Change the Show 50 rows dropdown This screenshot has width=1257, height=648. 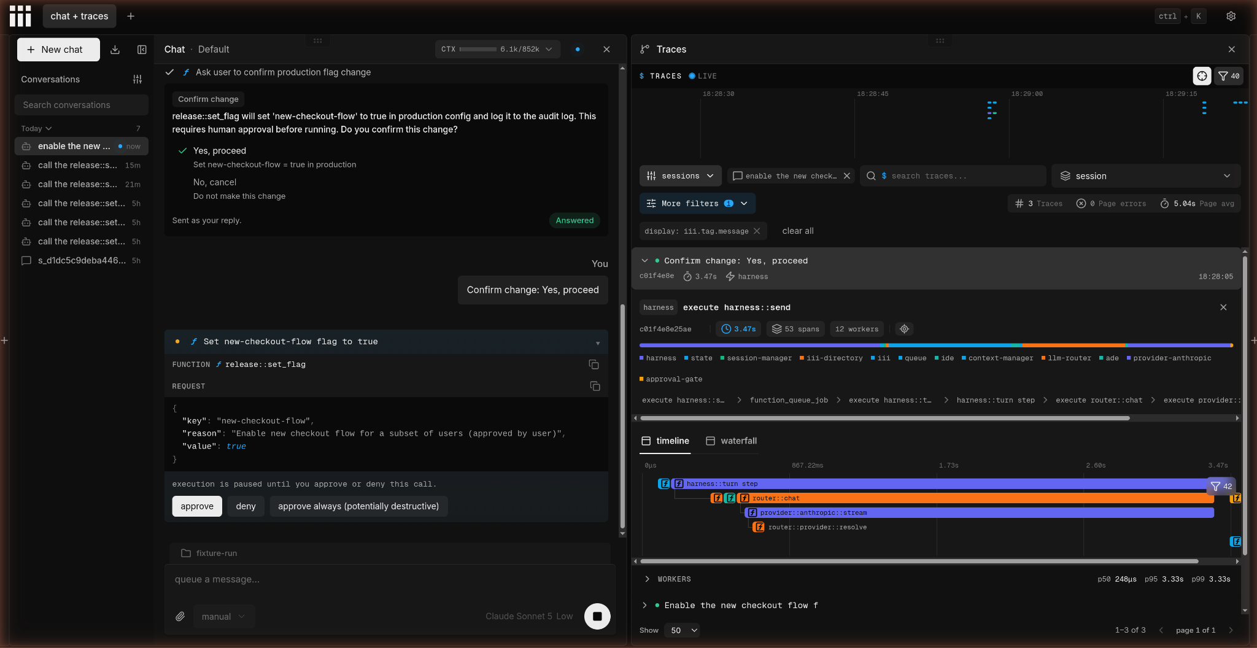tap(683, 630)
